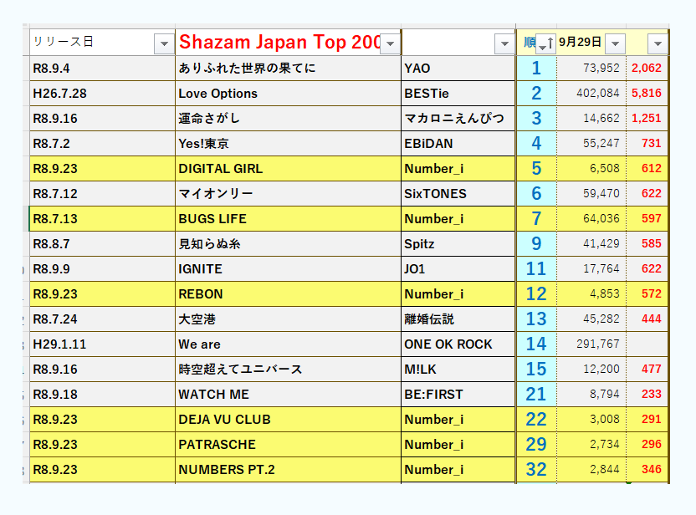Click the 運命さがし title cell
This screenshot has height=515, width=696.
pyautogui.click(x=288, y=119)
